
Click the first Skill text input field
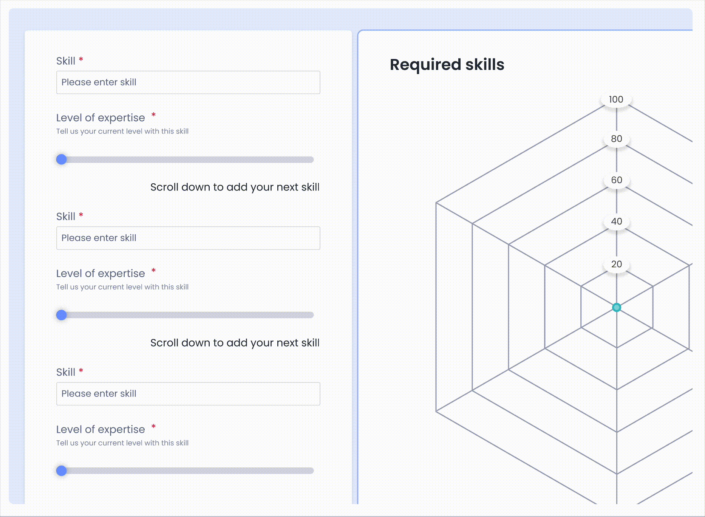188,82
